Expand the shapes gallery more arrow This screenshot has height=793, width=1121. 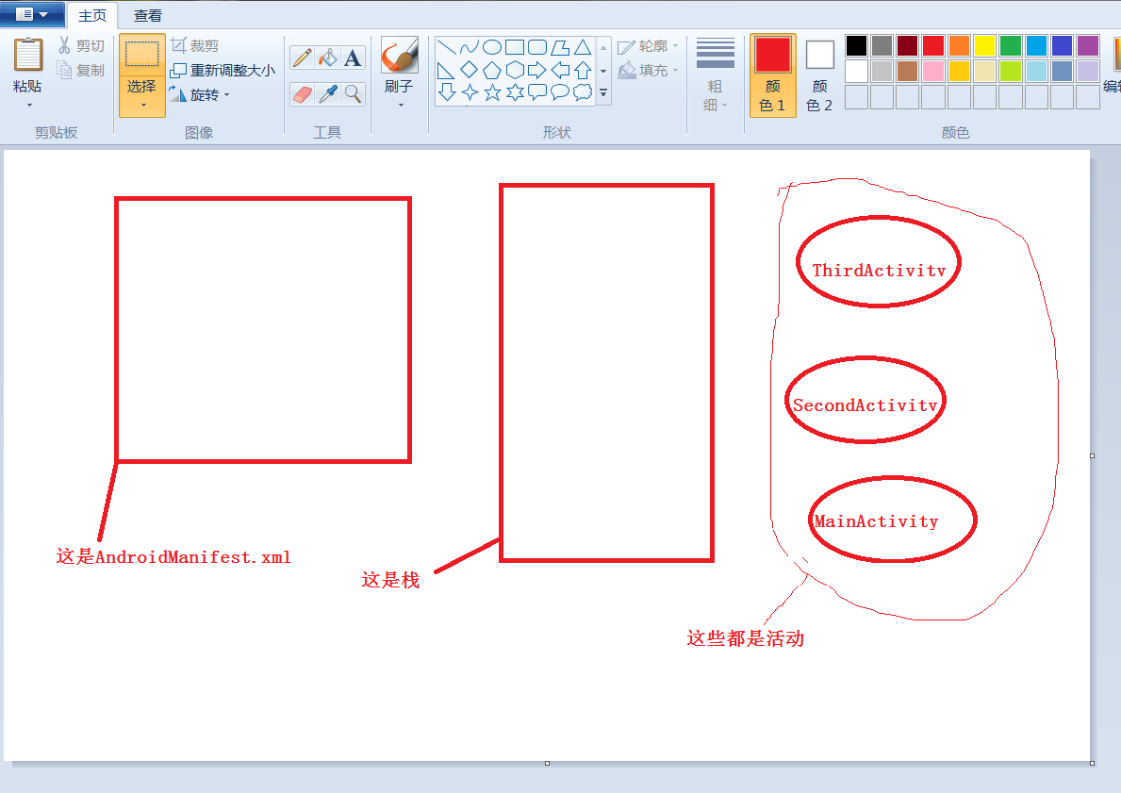coord(603,93)
